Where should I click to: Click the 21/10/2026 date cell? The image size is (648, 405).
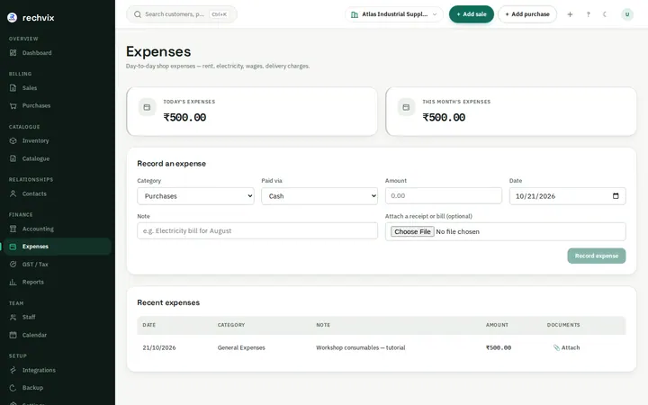159,348
